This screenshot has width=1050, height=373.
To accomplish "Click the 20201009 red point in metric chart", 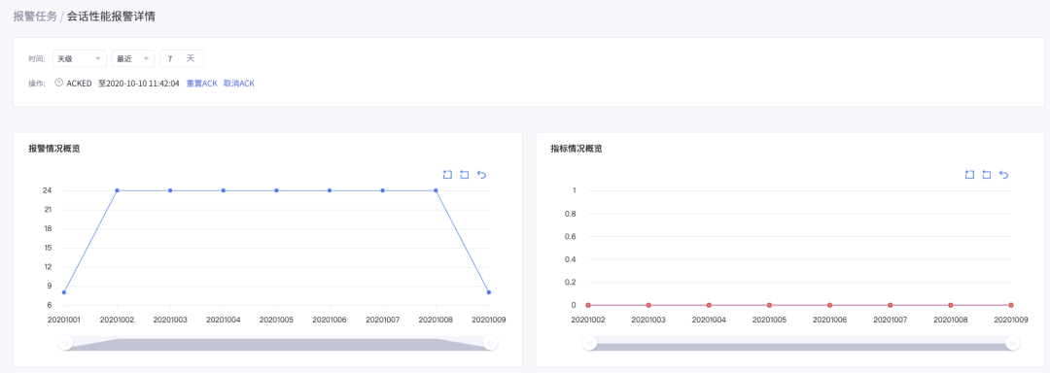I will point(1011,305).
